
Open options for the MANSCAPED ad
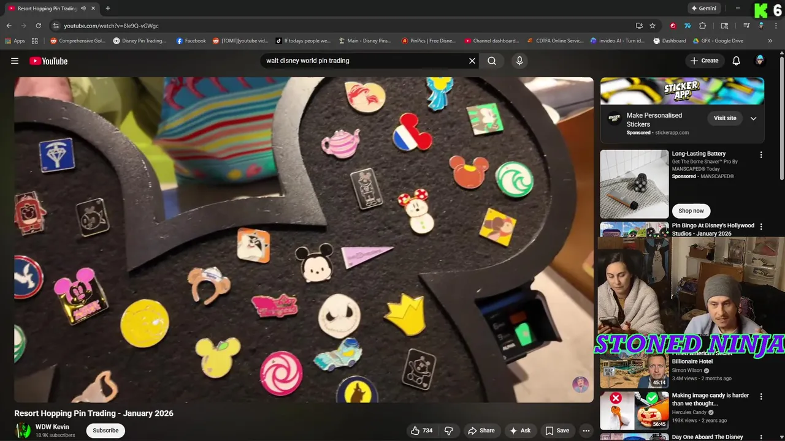761,155
